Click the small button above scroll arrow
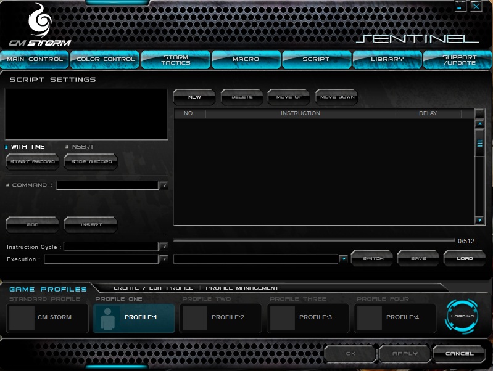 [479, 113]
